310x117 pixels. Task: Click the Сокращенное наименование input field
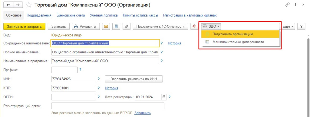coord(105,43)
